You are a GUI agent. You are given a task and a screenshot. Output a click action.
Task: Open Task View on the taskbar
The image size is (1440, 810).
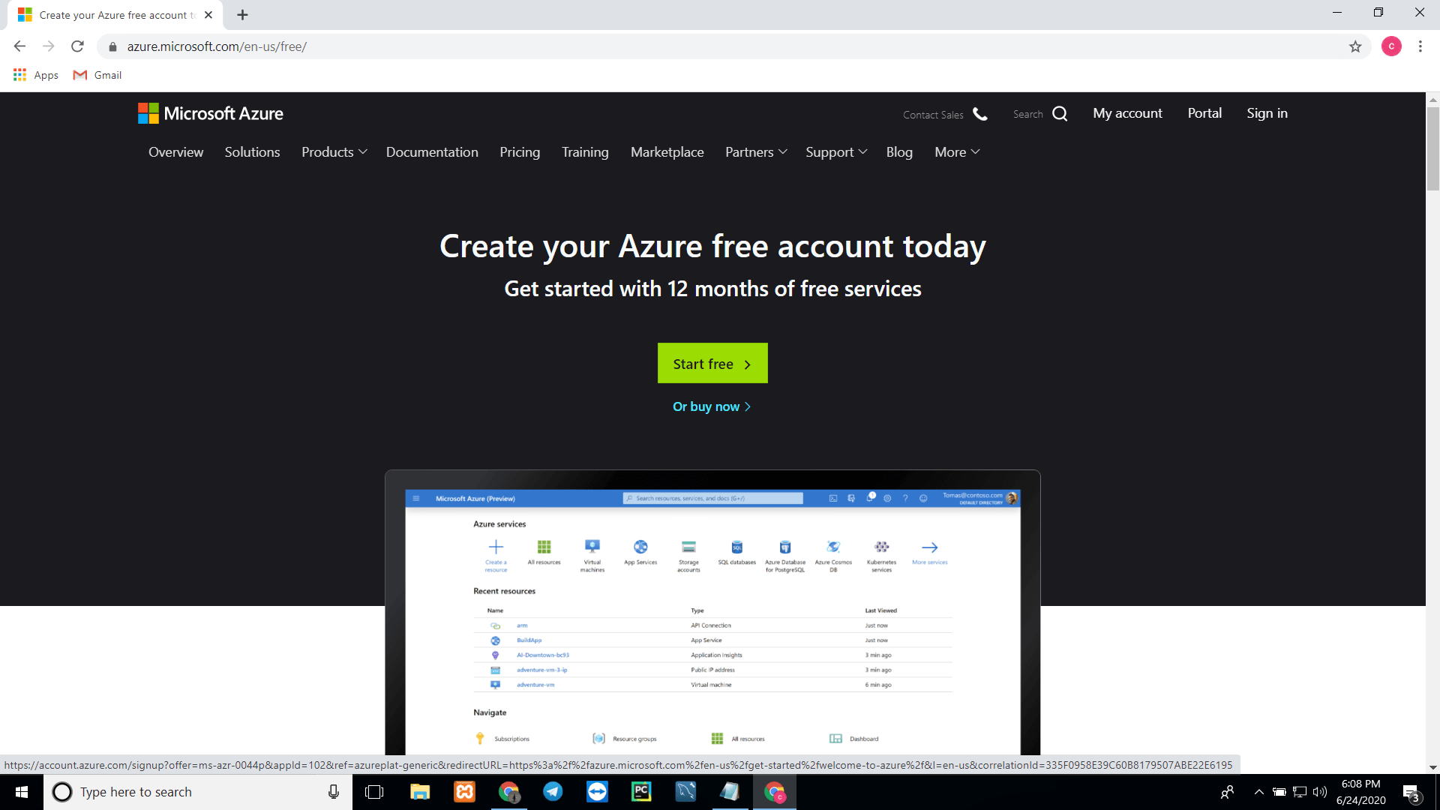click(373, 792)
